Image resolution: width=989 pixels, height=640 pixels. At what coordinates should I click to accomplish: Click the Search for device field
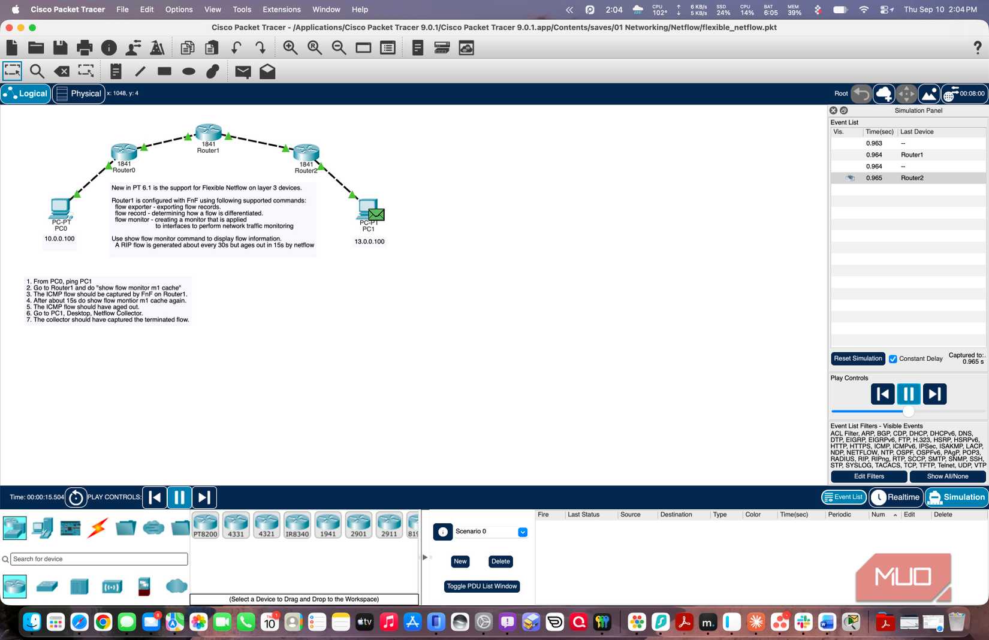(x=99, y=559)
